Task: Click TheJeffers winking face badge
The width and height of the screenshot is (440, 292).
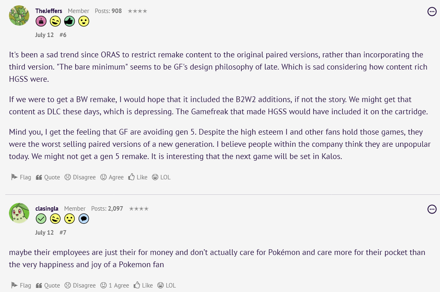Action: point(55,21)
